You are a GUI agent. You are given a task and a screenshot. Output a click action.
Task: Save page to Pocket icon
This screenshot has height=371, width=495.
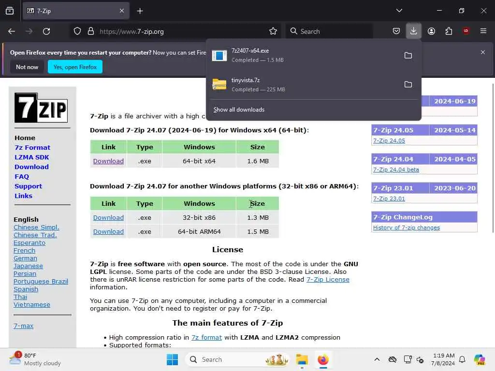coord(396,31)
